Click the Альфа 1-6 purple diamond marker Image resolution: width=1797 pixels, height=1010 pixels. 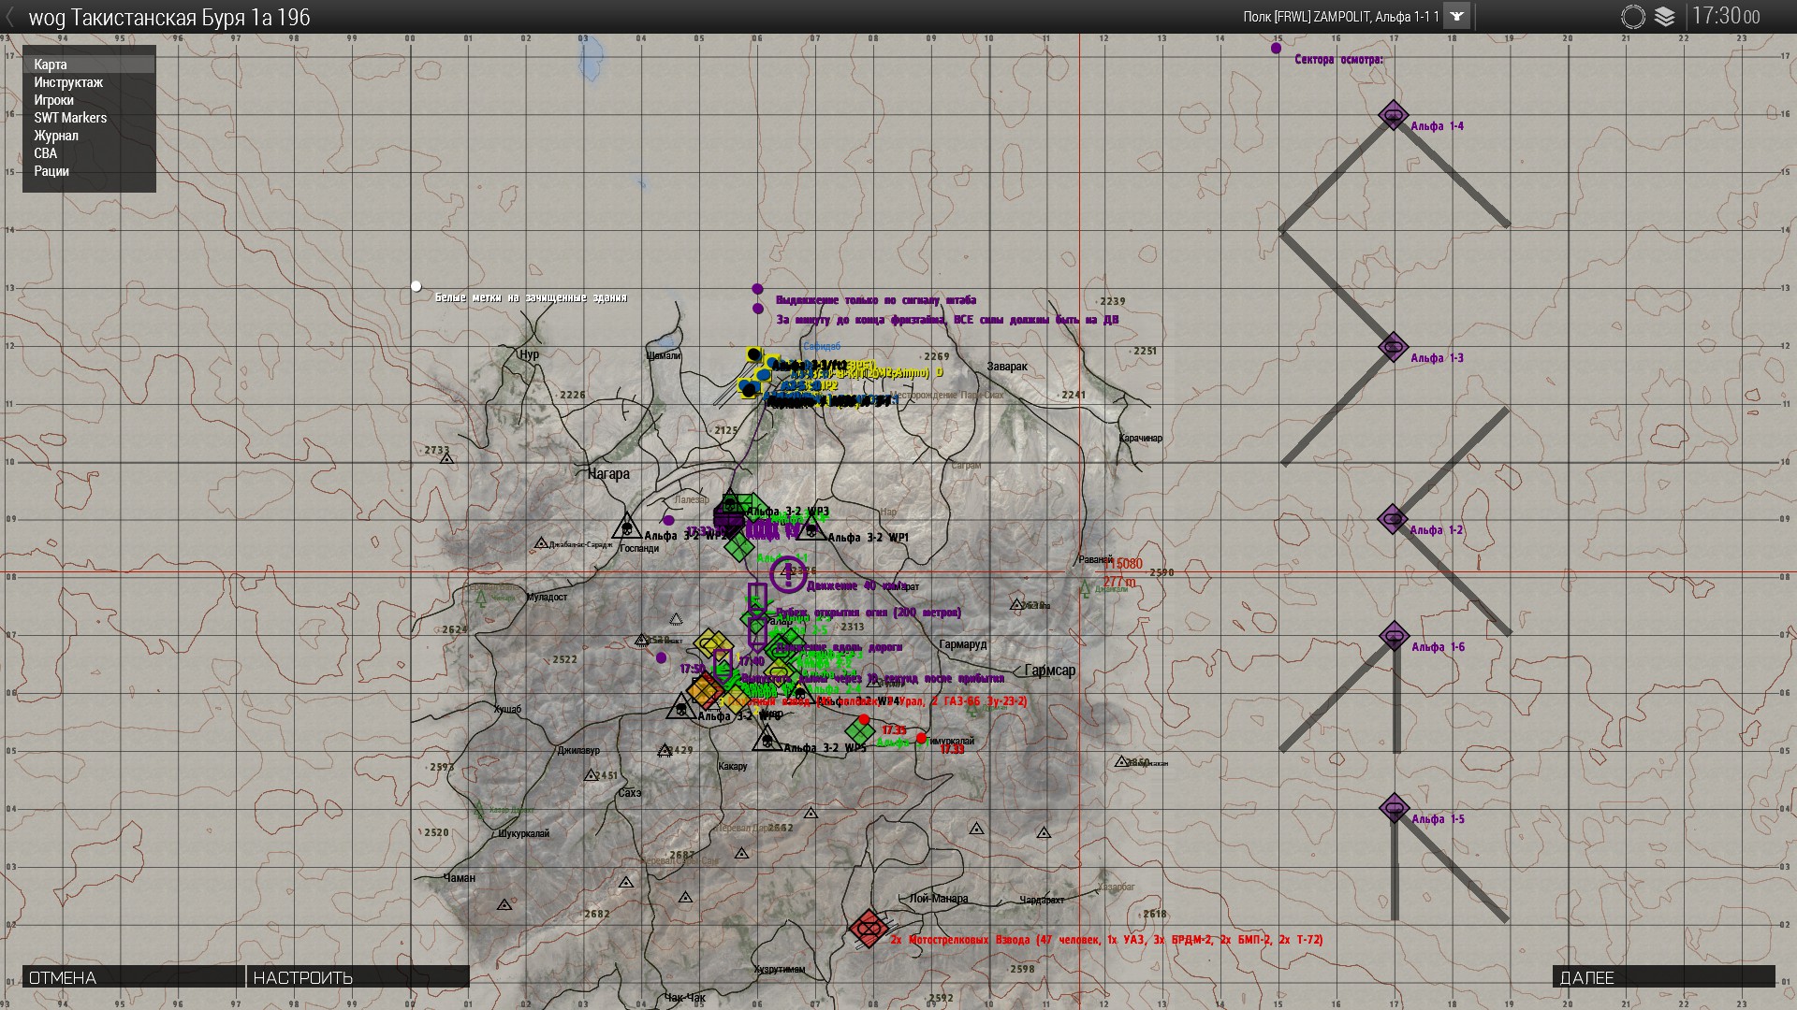pos(1394,636)
